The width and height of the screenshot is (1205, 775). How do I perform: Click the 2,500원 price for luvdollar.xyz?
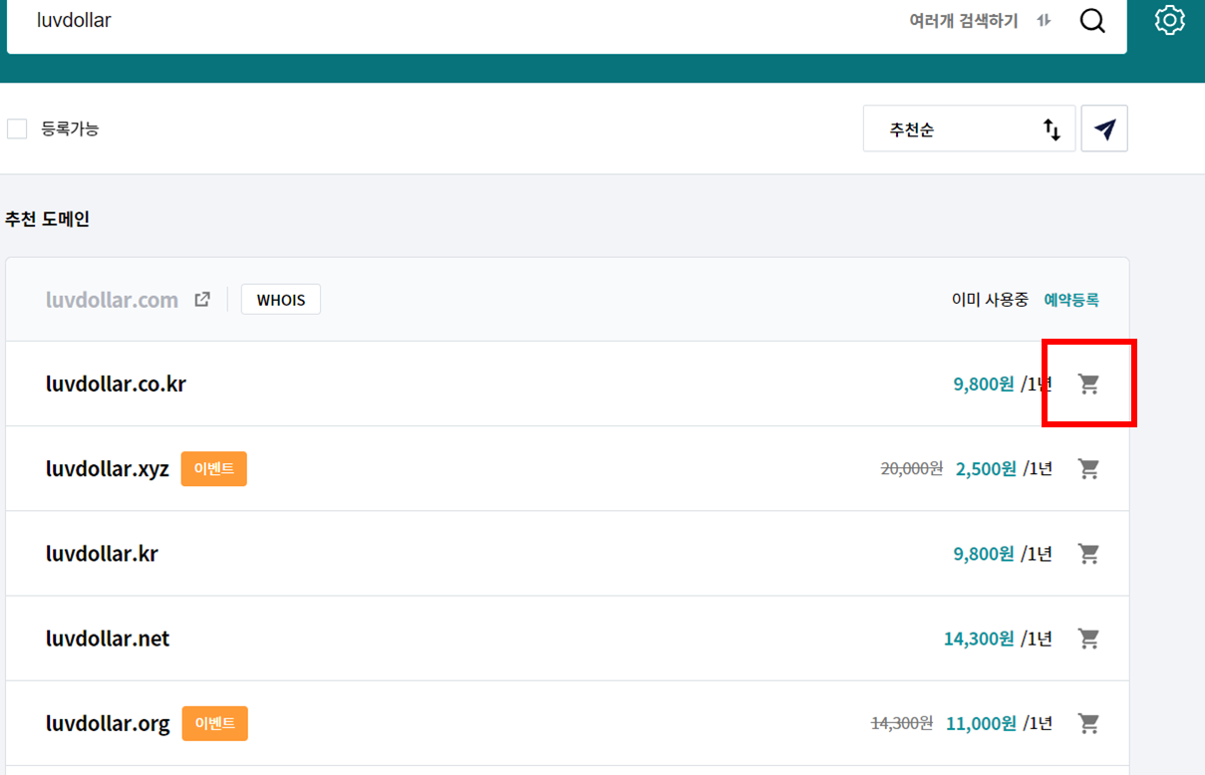[x=986, y=468]
